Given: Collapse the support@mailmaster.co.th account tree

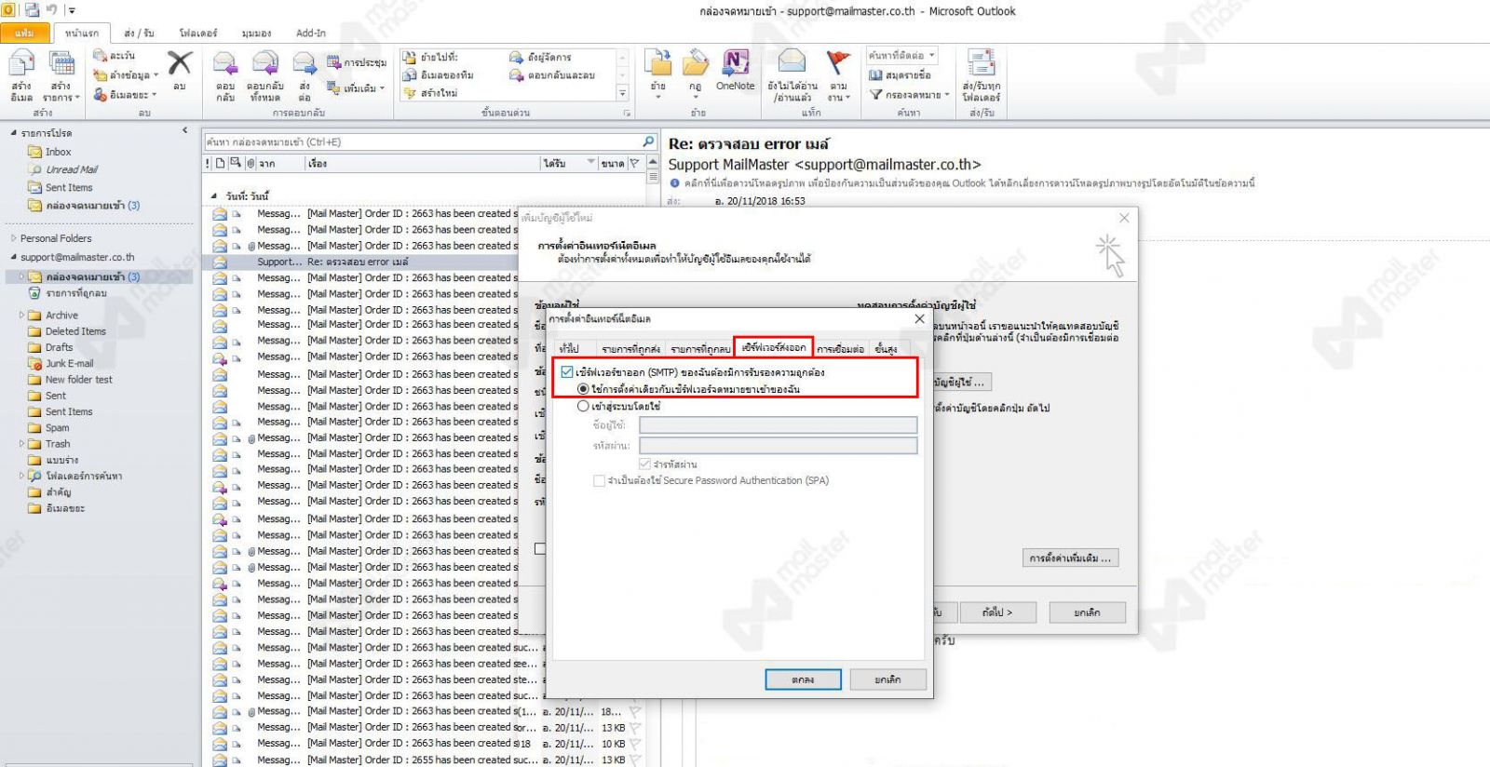Looking at the screenshot, I should (x=13, y=257).
